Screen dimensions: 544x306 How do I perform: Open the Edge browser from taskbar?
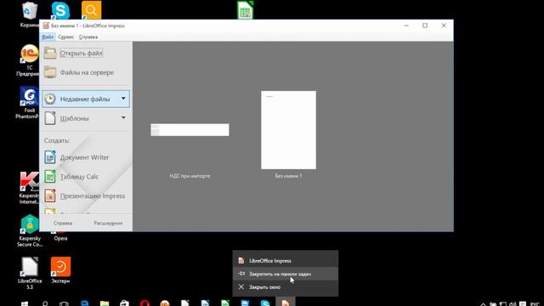point(85,303)
